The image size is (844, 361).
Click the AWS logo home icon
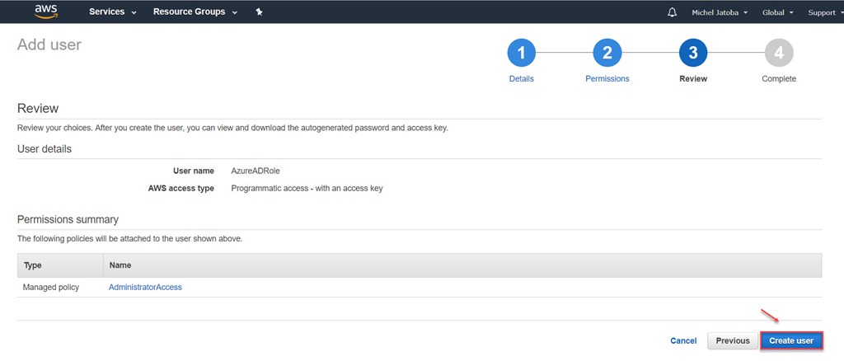[x=46, y=12]
